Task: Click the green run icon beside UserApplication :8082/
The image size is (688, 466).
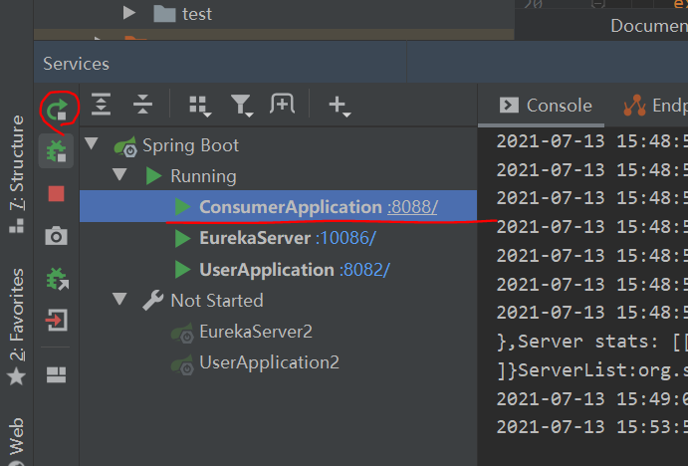Action: 182,270
